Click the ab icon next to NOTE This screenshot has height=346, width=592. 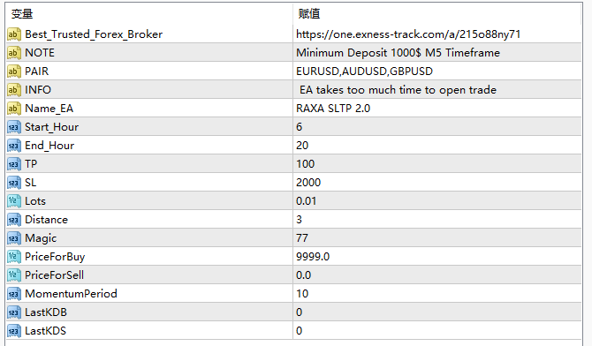(x=13, y=53)
